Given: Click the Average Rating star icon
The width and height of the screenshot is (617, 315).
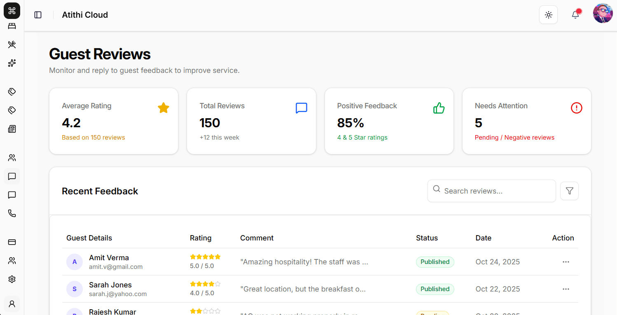Looking at the screenshot, I should (x=164, y=108).
